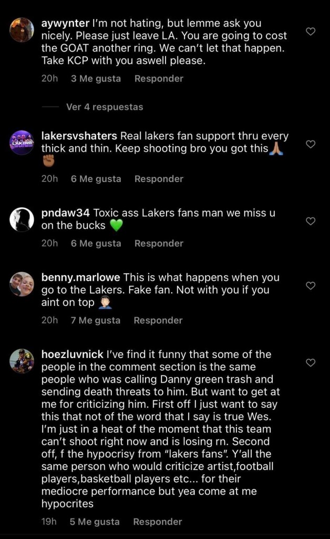Heart benny.marlowe's fake fan comment
The height and width of the screenshot is (539, 330).
311,286
